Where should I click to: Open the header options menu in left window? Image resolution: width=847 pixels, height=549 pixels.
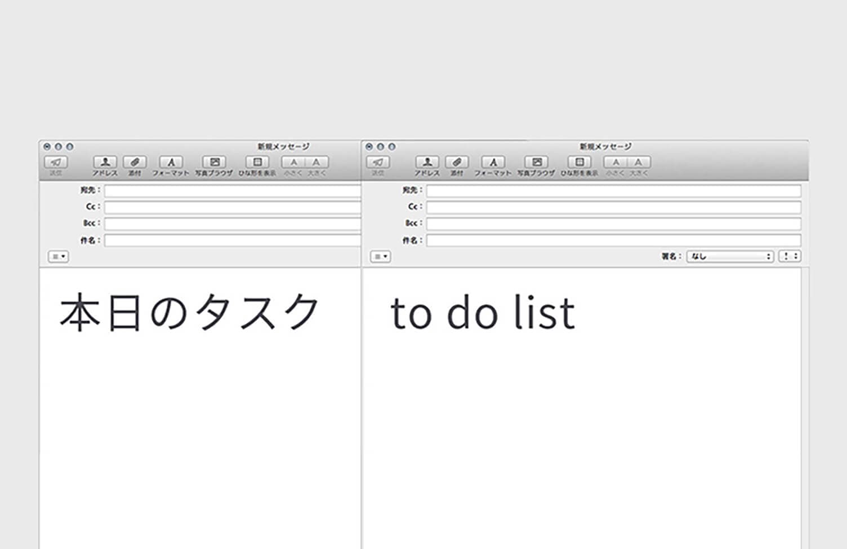(x=58, y=256)
